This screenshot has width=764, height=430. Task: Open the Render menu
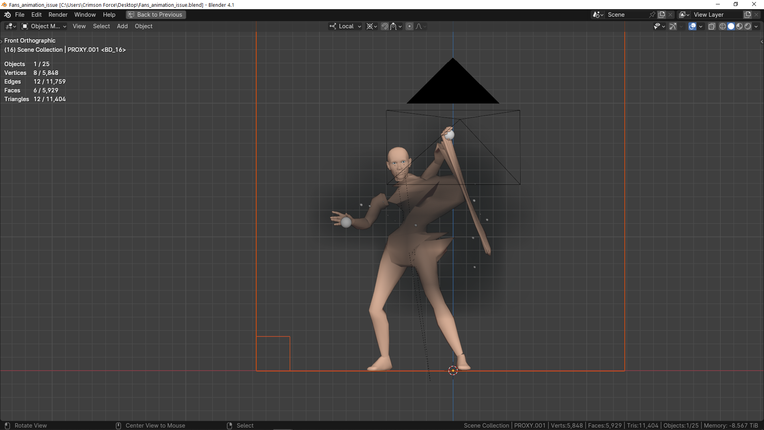(x=58, y=15)
